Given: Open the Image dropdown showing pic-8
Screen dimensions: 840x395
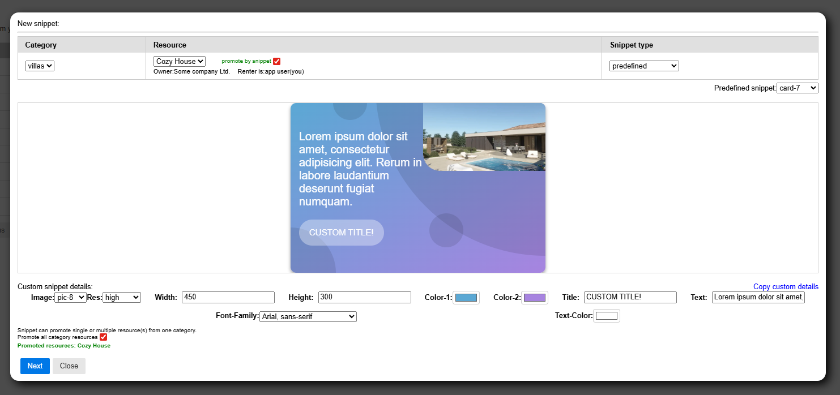Looking at the screenshot, I should (x=70, y=298).
